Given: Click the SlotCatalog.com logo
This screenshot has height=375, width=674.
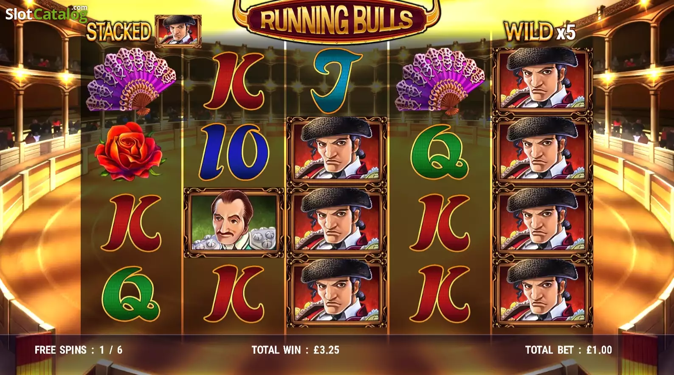Looking at the screenshot, I should tap(46, 13).
